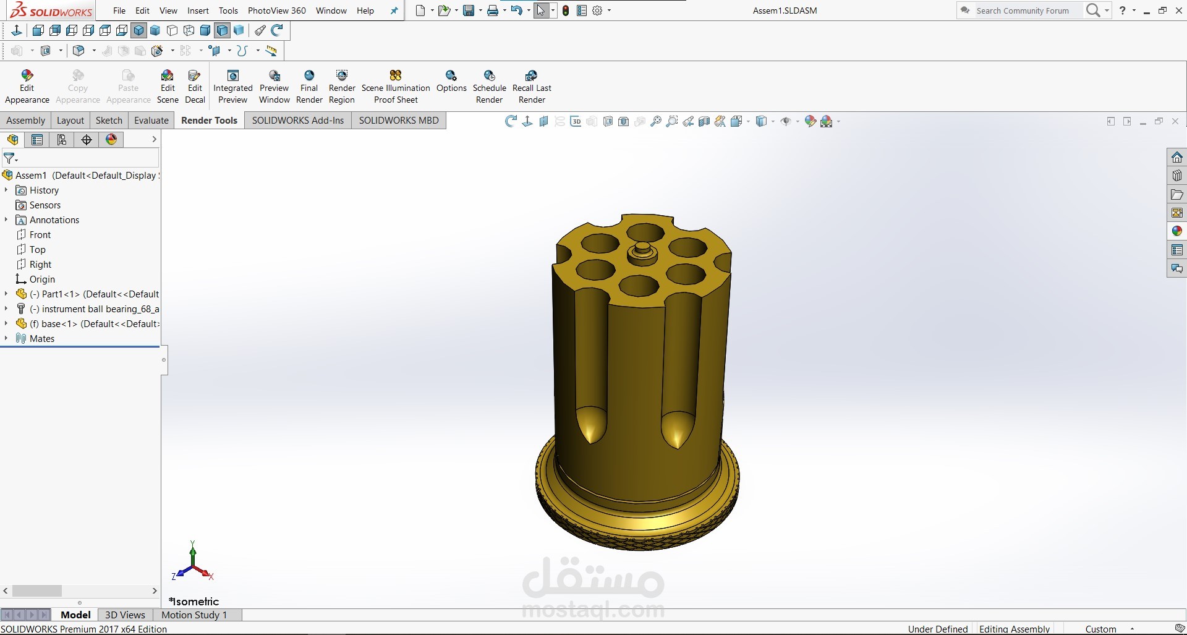Open render Options
This screenshot has height=635, width=1187.
point(451,81)
